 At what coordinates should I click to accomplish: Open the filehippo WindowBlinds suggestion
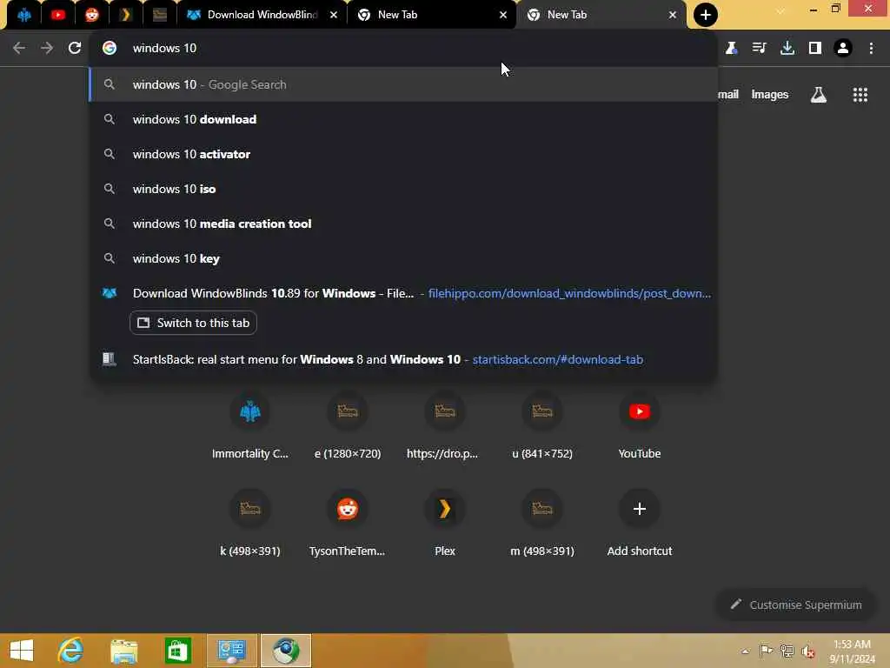coord(403,293)
